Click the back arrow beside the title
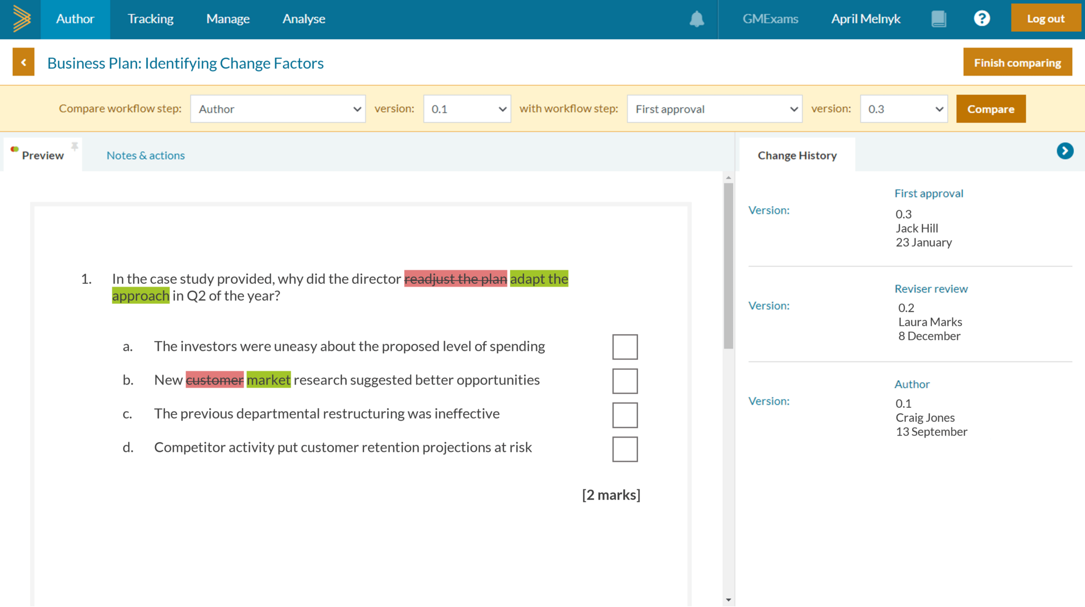1085x607 pixels. point(23,62)
